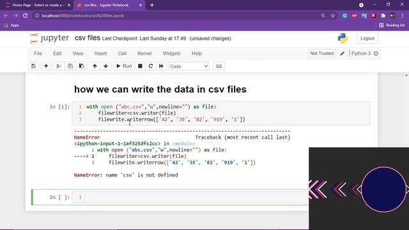Click the Python 3 kernel idle indicator
Image resolution: width=409 pixels, height=230 pixels.
376,54
